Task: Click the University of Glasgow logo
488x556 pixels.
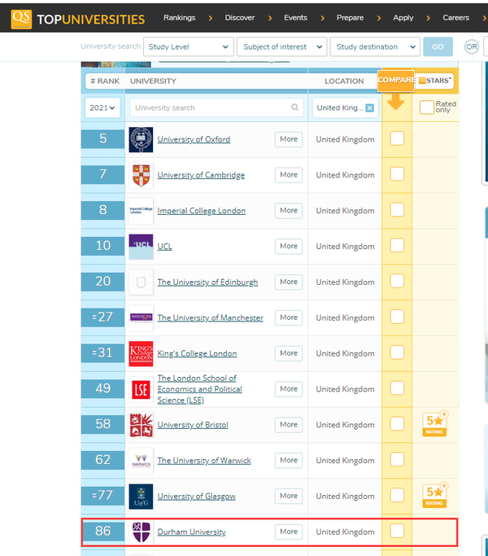Action: coord(141,497)
